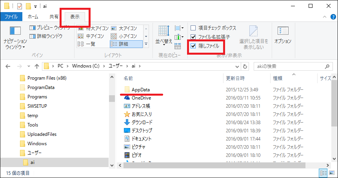Click the up-arrow parent folder button

pos(36,66)
